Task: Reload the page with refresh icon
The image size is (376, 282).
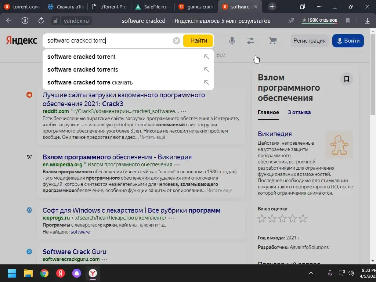Action: 41,21
